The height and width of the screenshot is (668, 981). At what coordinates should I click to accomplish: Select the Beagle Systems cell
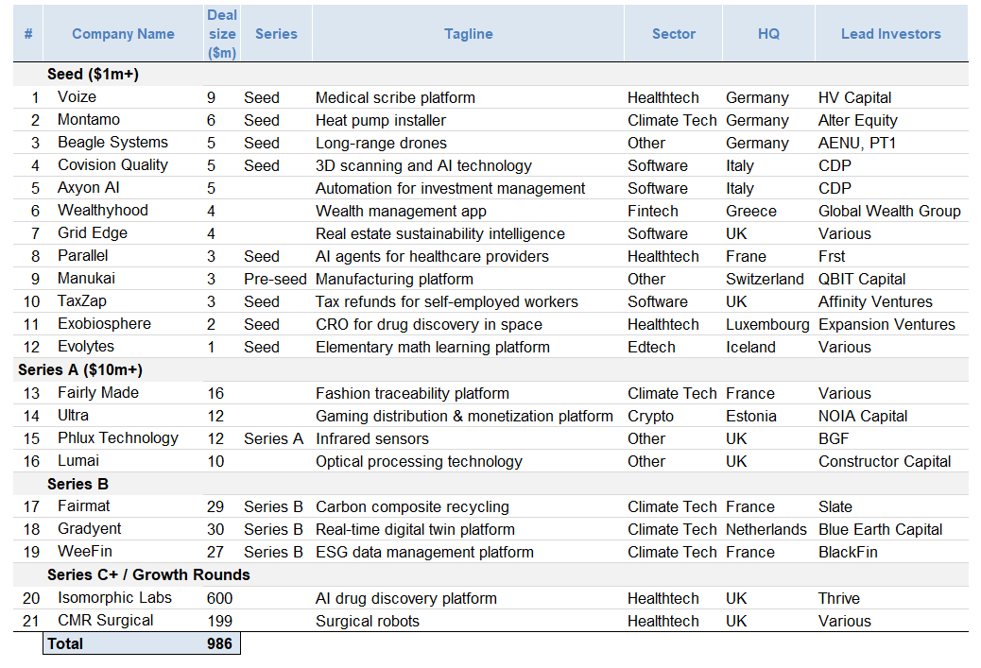[x=112, y=143]
